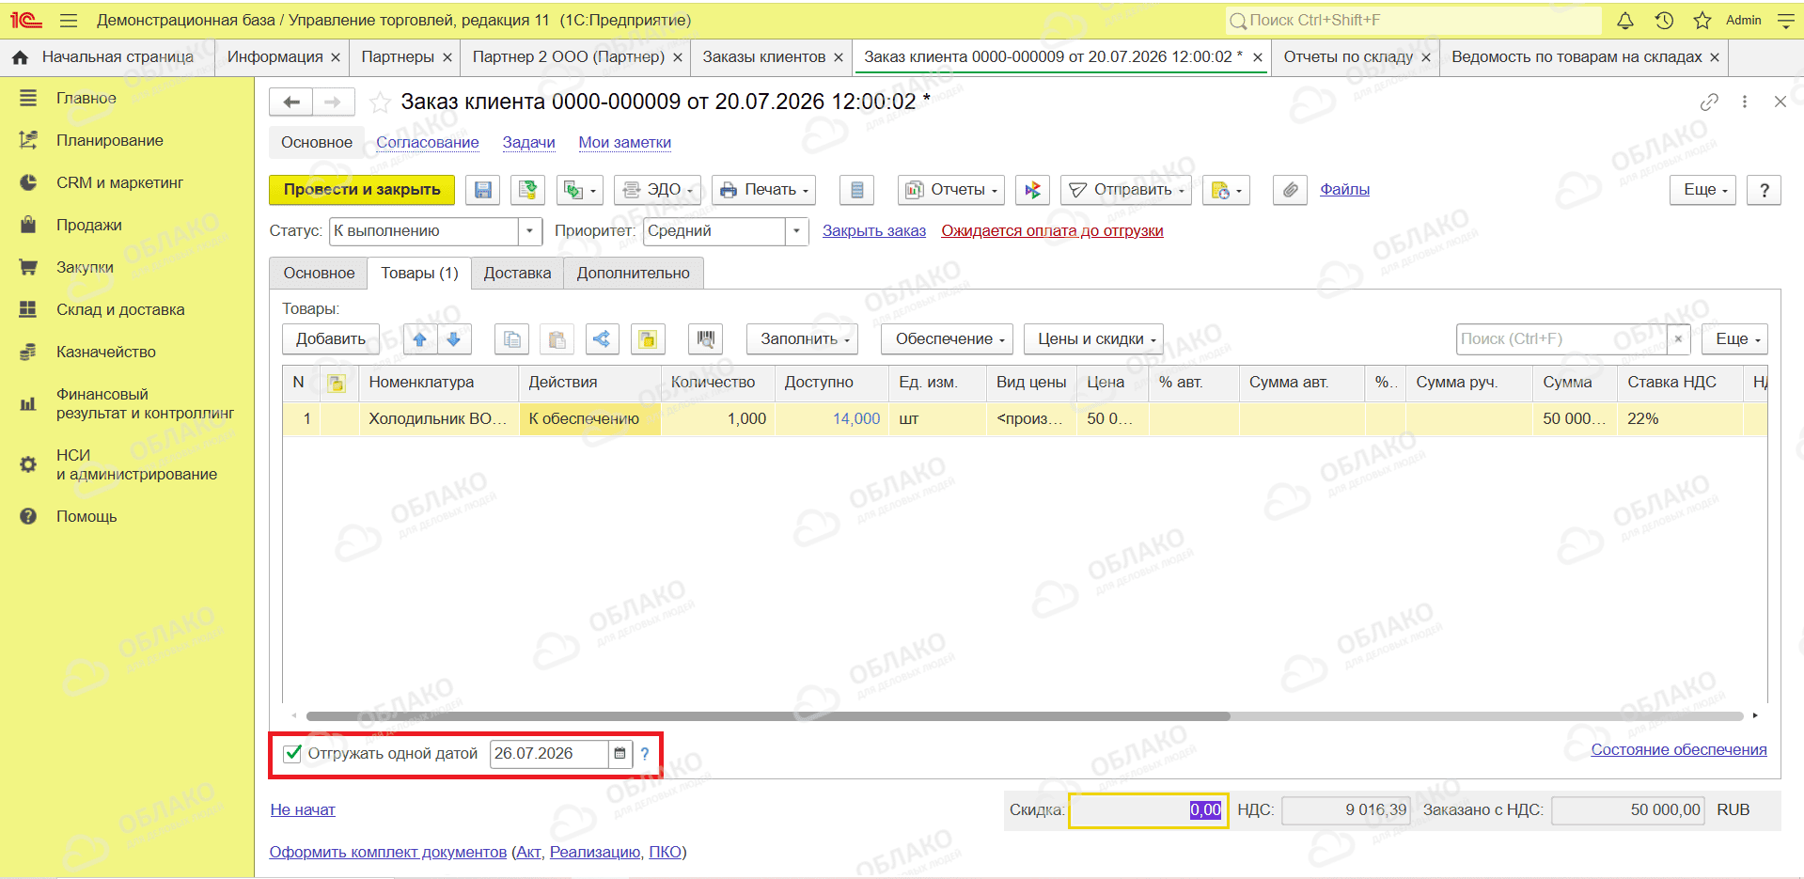
Task: Switch to the Доставка tab
Action: tap(518, 274)
